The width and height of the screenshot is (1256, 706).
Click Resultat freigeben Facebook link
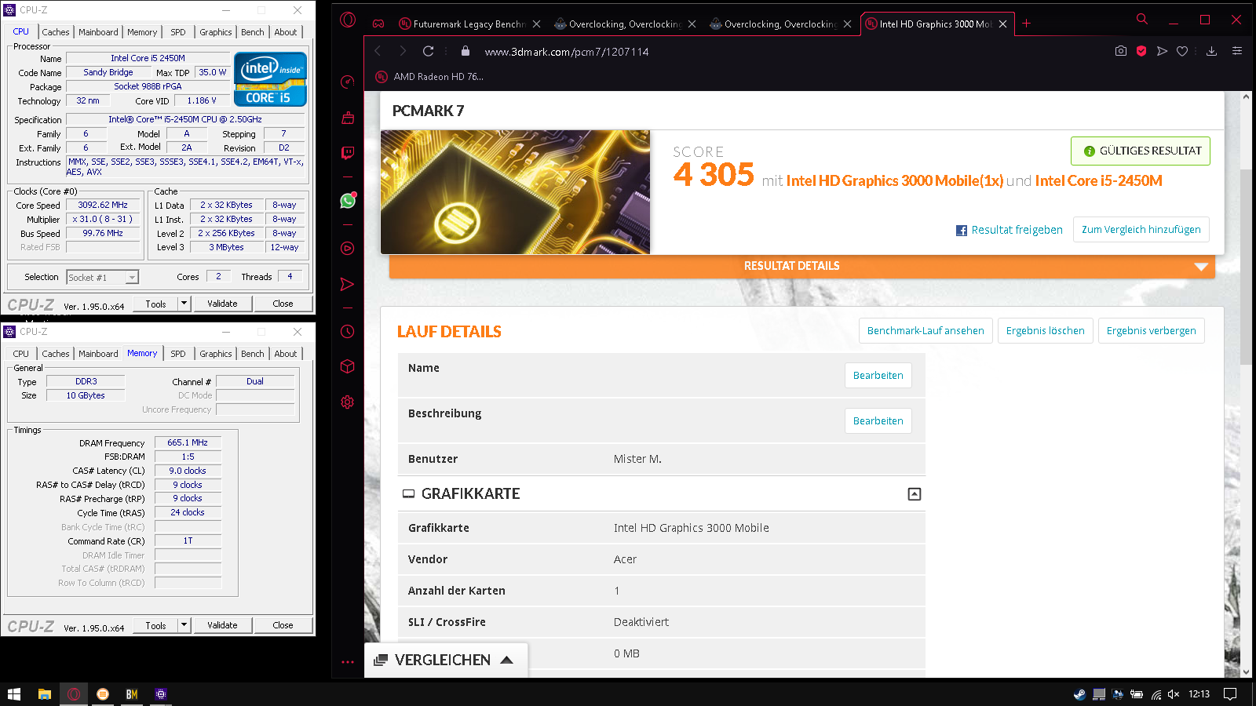click(1010, 230)
